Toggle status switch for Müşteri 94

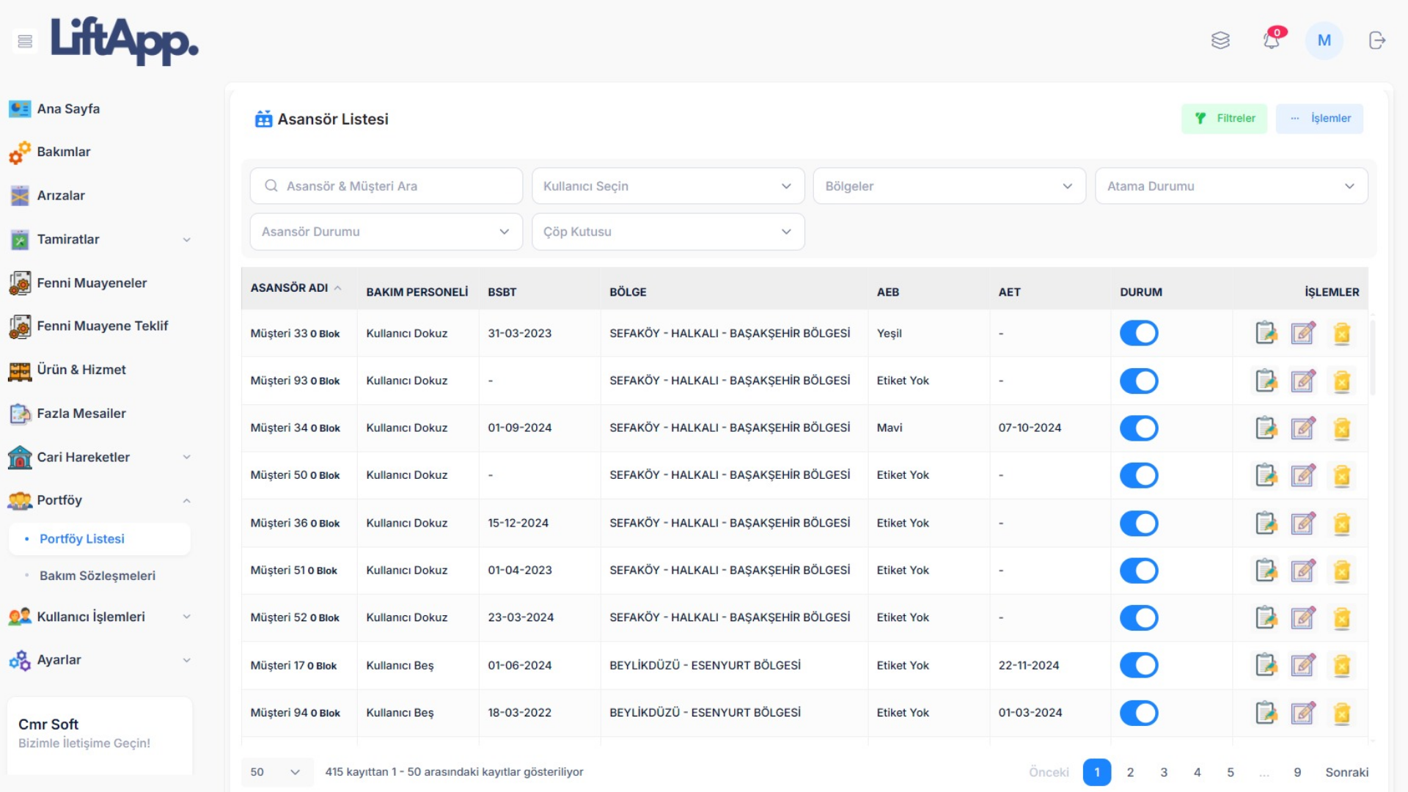(x=1138, y=713)
